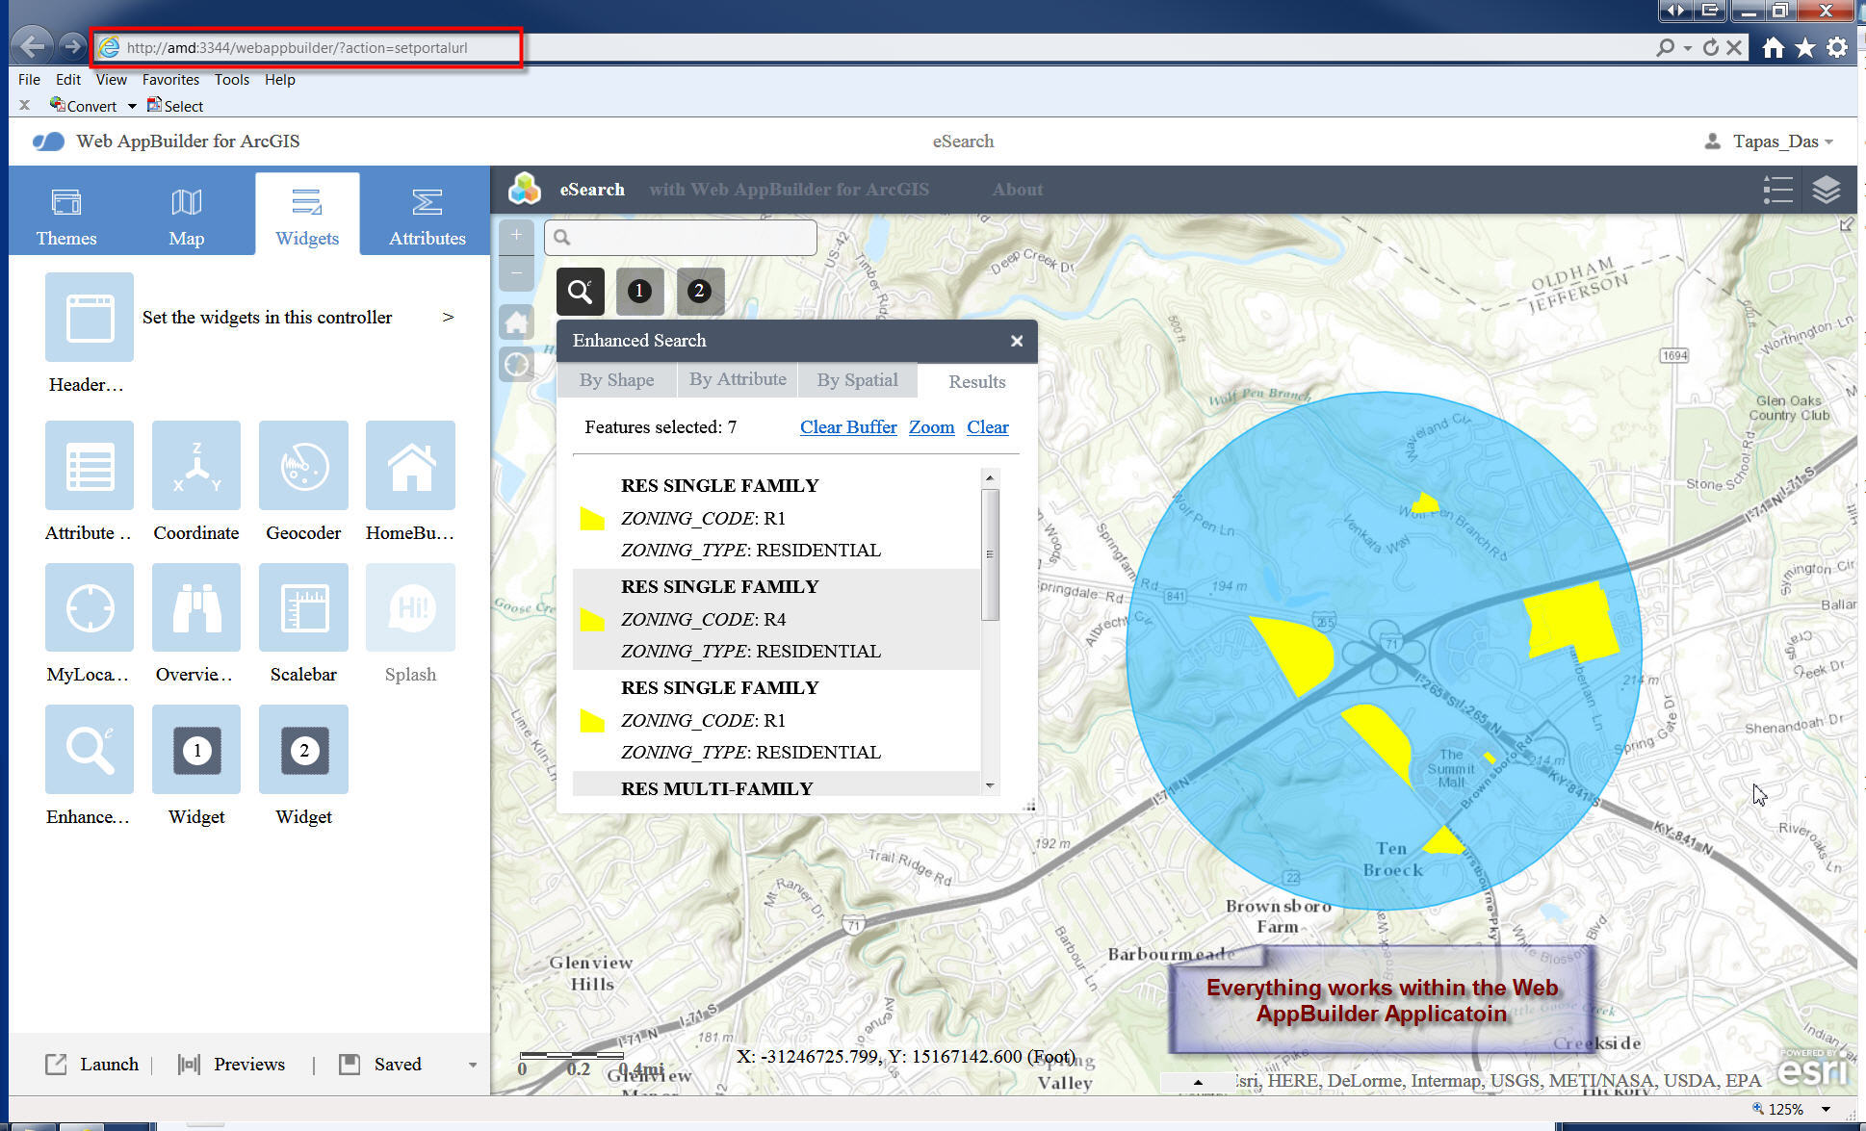The image size is (1866, 1131).
Task: Select the Overview map widget tile
Action: pos(196,607)
